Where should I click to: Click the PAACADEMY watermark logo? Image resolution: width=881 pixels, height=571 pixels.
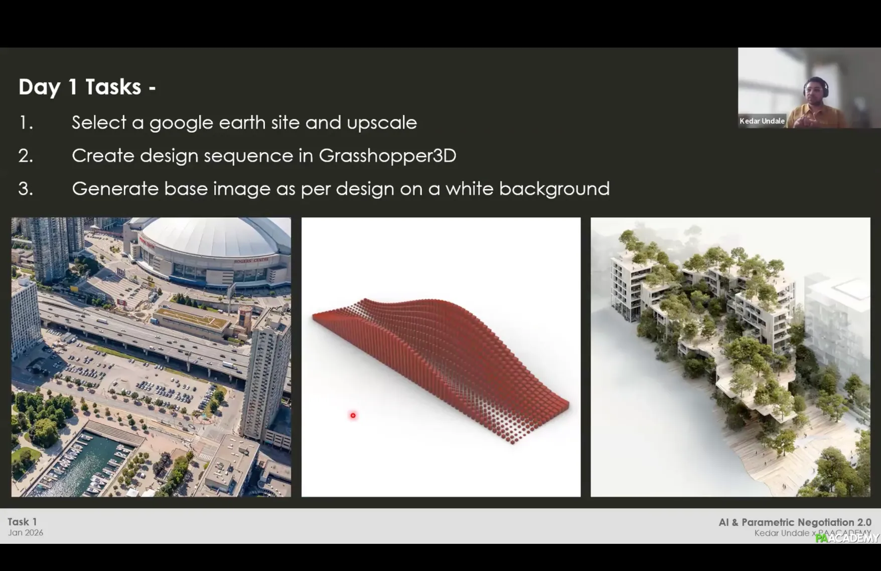(x=847, y=538)
